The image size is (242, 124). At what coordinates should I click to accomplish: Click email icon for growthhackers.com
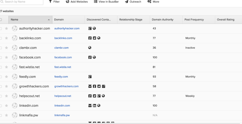pyautogui.click(x=90, y=86)
